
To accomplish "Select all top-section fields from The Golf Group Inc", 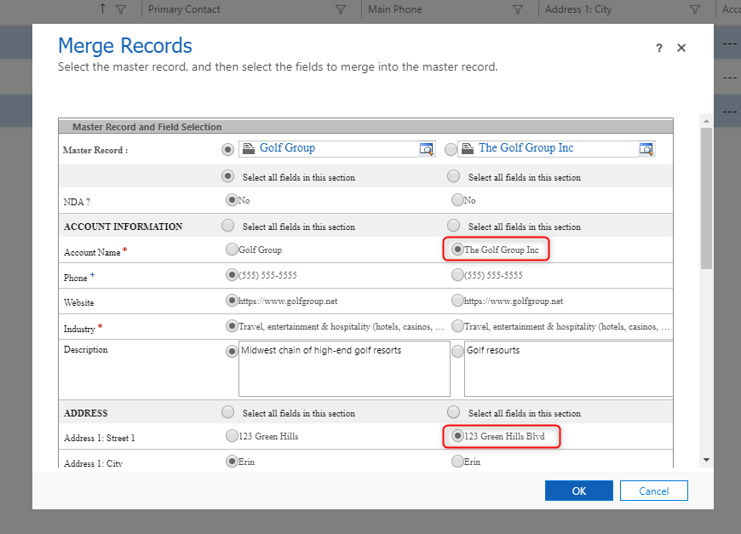I will pyautogui.click(x=453, y=176).
